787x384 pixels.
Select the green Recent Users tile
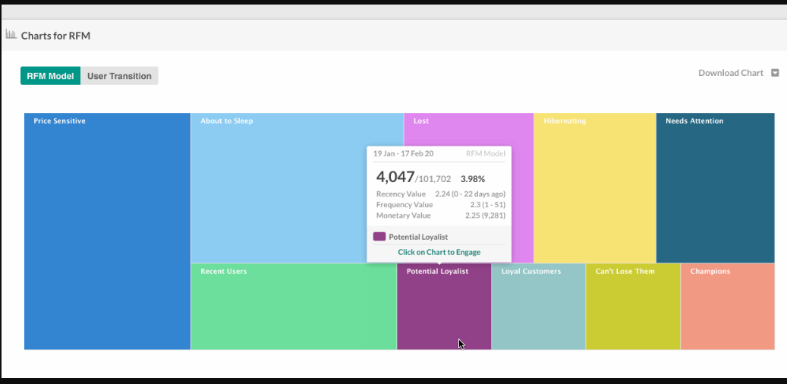coord(293,307)
